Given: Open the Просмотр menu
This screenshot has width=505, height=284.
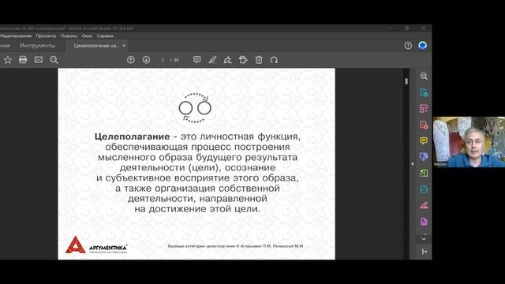Looking at the screenshot, I should (x=46, y=36).
